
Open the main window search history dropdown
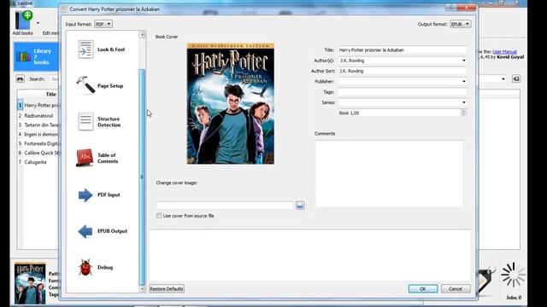[503, 79]
